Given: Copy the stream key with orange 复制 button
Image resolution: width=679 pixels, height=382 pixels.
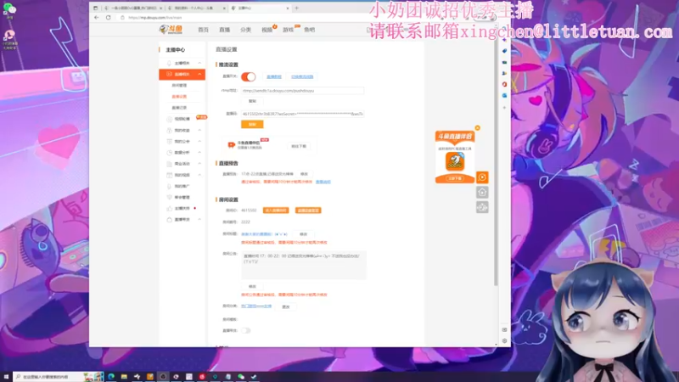Looking at the screenshot, I should click(252, 124).
